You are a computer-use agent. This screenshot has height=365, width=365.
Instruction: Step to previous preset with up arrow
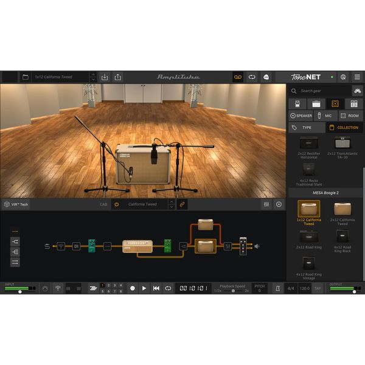pyautogui.click(x=93, y=75)
